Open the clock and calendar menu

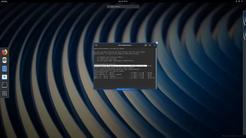point(123,1)
